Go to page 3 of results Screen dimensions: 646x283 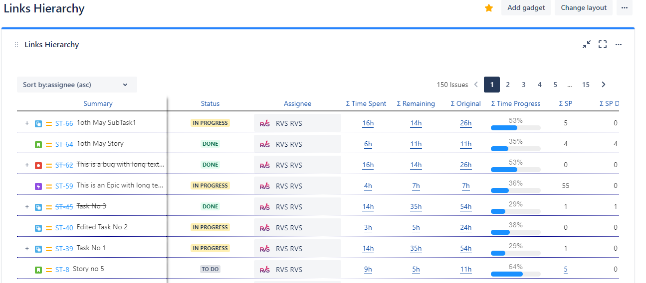tap(524, 85)
